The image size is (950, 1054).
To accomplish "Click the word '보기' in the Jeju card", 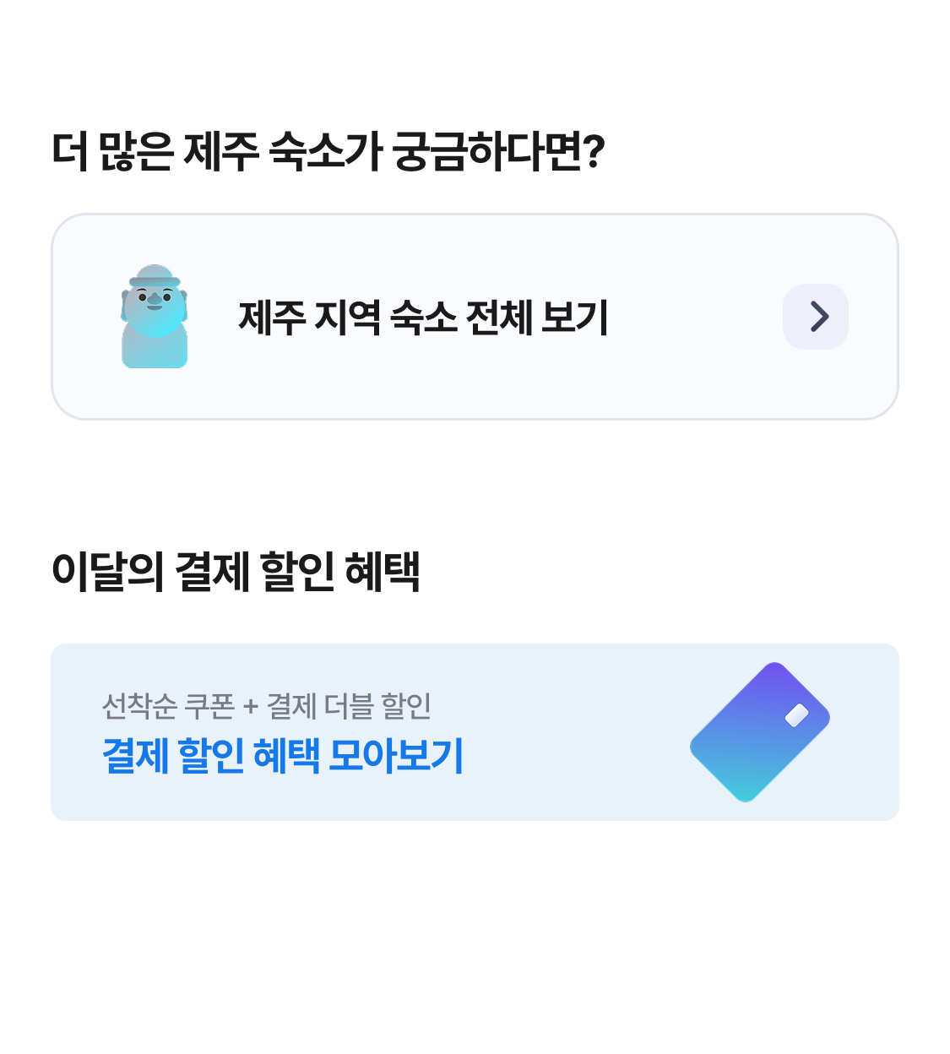I will pos(575,318).
